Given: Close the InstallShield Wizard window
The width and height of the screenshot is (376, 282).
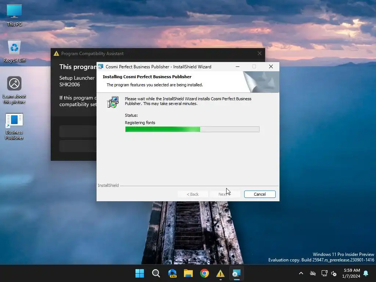Looking at the screenshot, I should 271,67.
